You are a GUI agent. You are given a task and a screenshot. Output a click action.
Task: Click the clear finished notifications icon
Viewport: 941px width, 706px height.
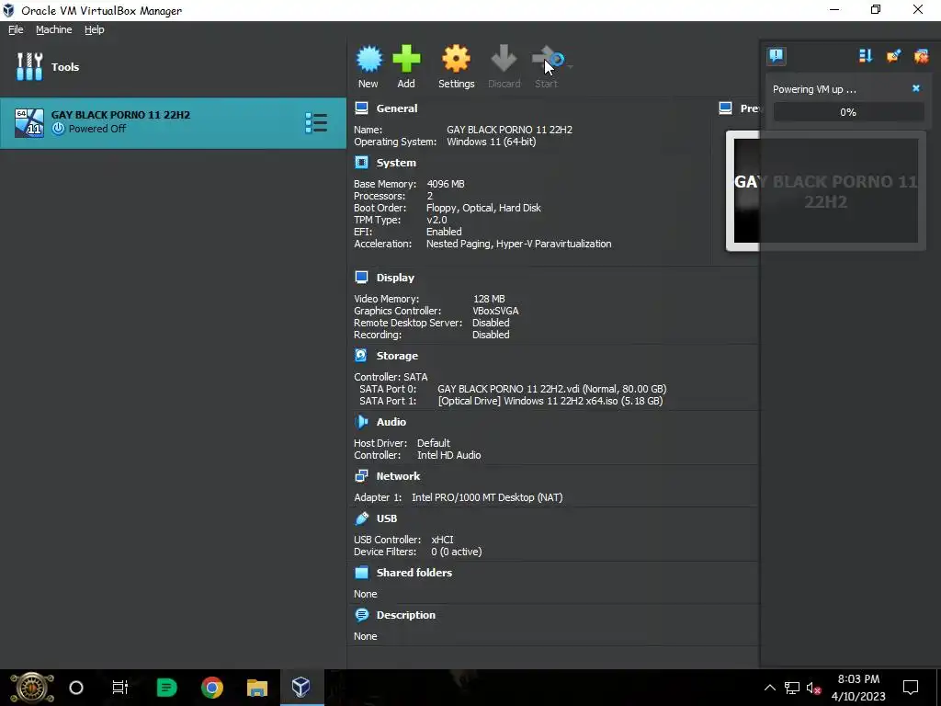(893, 56)
